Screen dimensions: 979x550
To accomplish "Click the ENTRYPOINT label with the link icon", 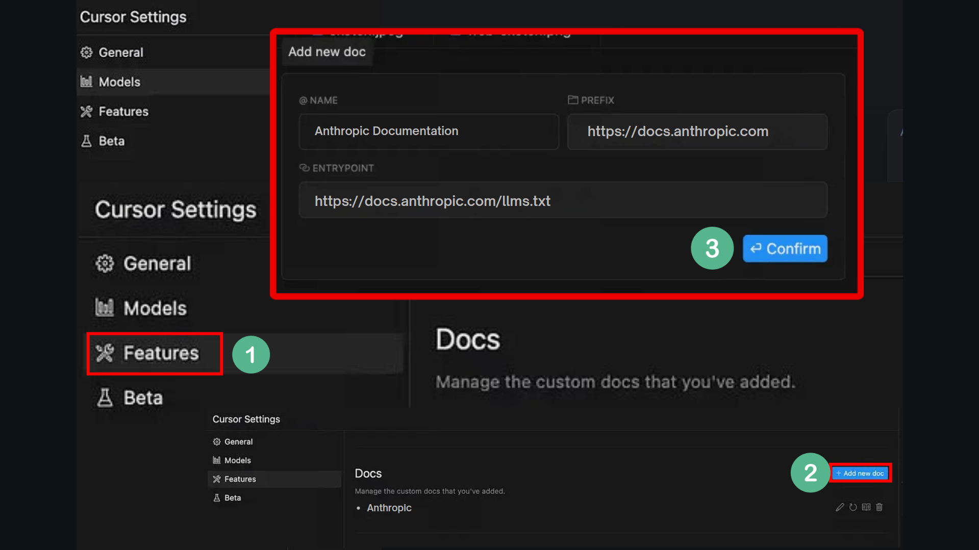I will coord(336,168).
